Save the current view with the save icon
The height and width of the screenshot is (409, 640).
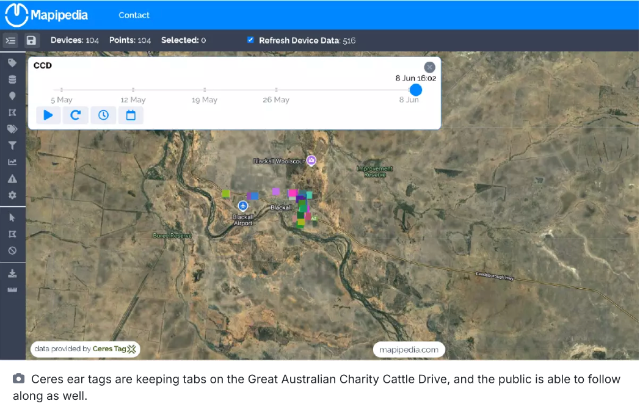tap(31, 40)
